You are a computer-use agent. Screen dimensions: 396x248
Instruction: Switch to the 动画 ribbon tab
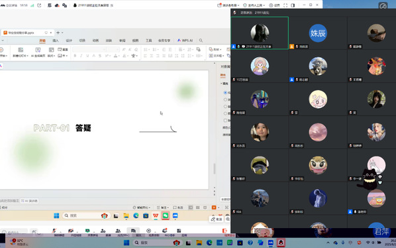95,40
